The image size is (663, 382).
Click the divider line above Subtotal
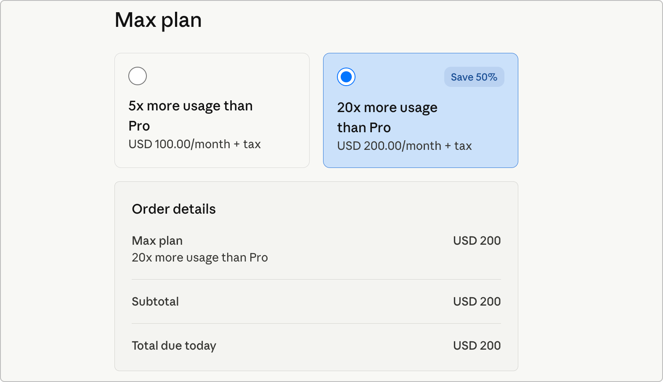tap(316, 280)
